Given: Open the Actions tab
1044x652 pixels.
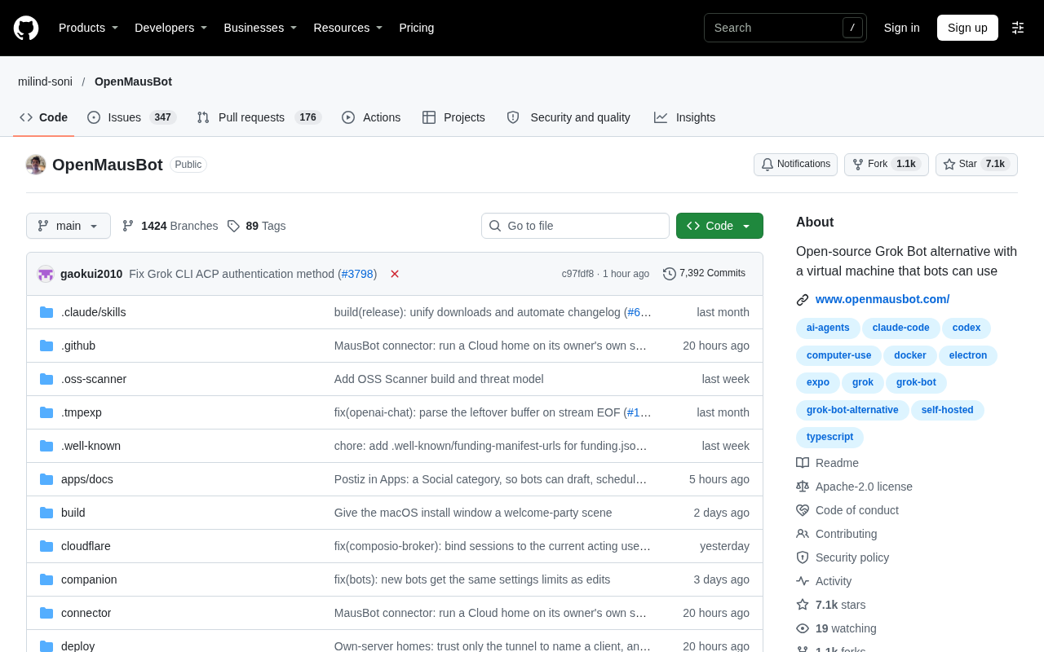Looking at the screenshot, I should click(x=371, y=117).
